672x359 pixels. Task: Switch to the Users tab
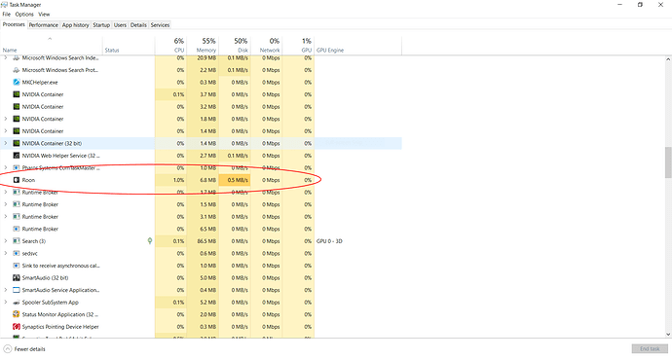120,25
